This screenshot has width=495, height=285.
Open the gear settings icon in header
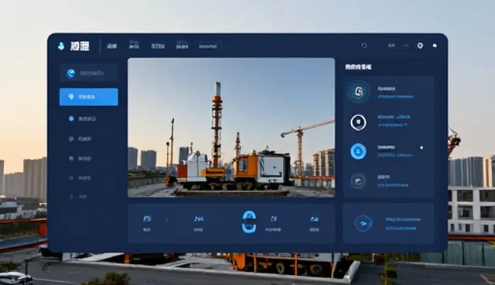point(420,46)
